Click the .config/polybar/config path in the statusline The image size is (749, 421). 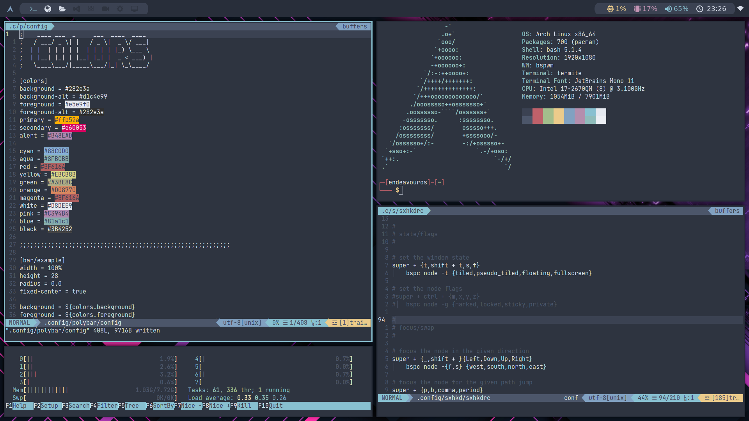point(83,322)
